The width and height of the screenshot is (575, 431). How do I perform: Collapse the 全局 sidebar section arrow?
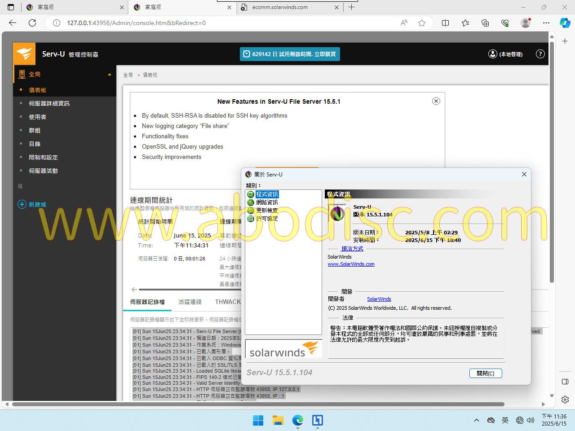coord(110,75)
